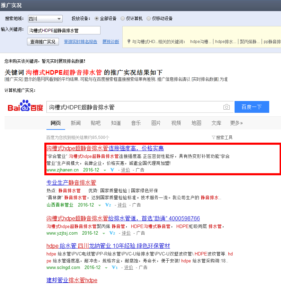
Task: Click the 搜索工具 link
Action: (x=224, y=137)
